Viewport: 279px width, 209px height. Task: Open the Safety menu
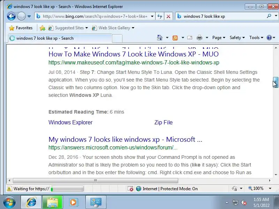[x=237, y=38]
